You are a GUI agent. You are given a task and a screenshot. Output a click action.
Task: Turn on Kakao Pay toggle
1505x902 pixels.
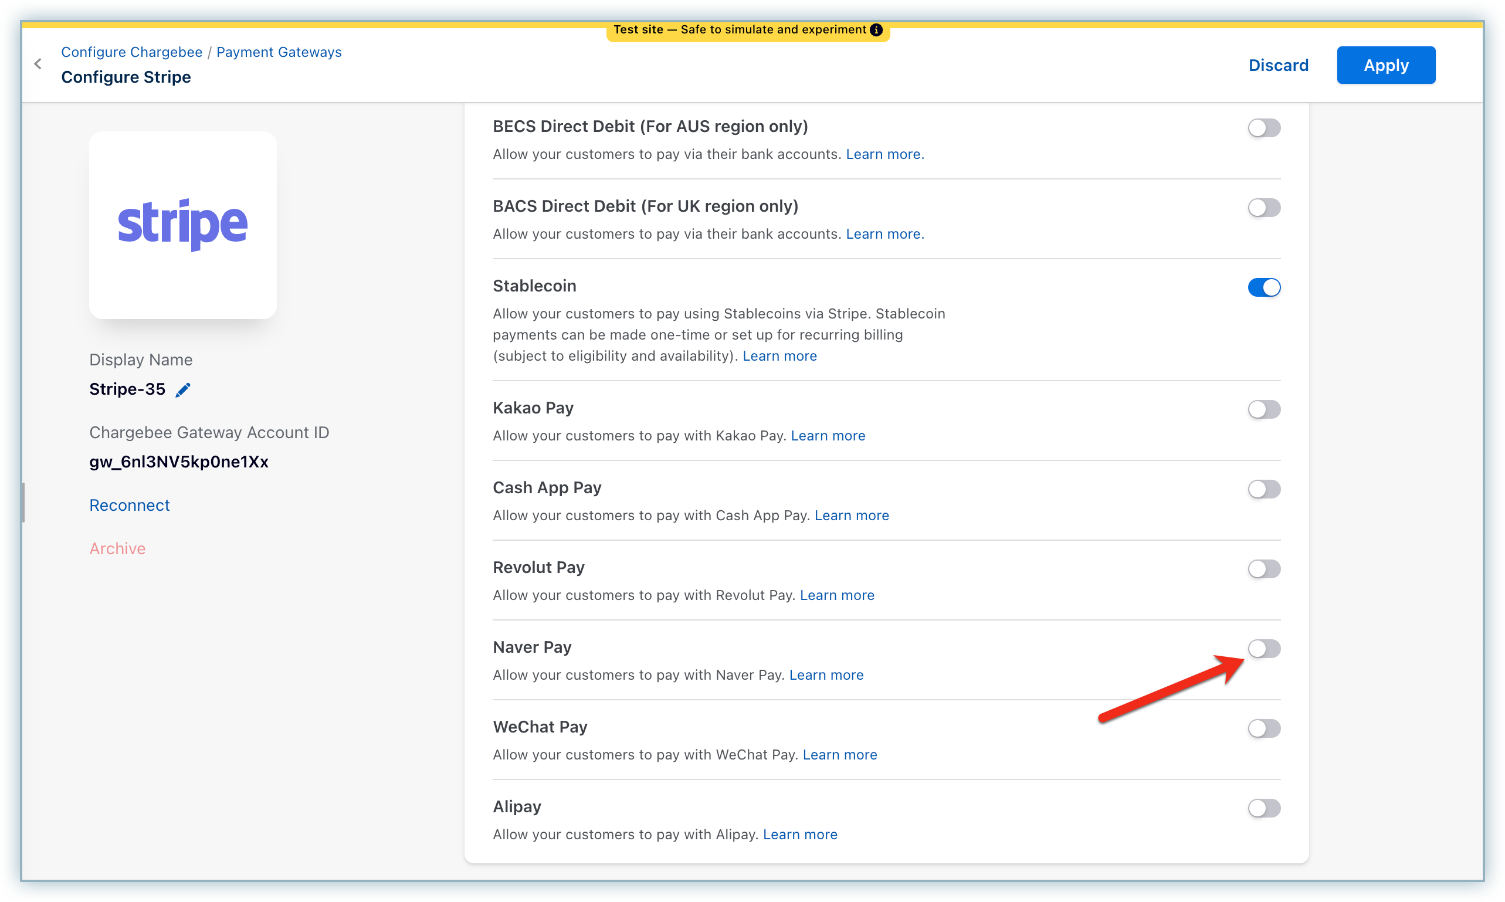pos(1264,409)
